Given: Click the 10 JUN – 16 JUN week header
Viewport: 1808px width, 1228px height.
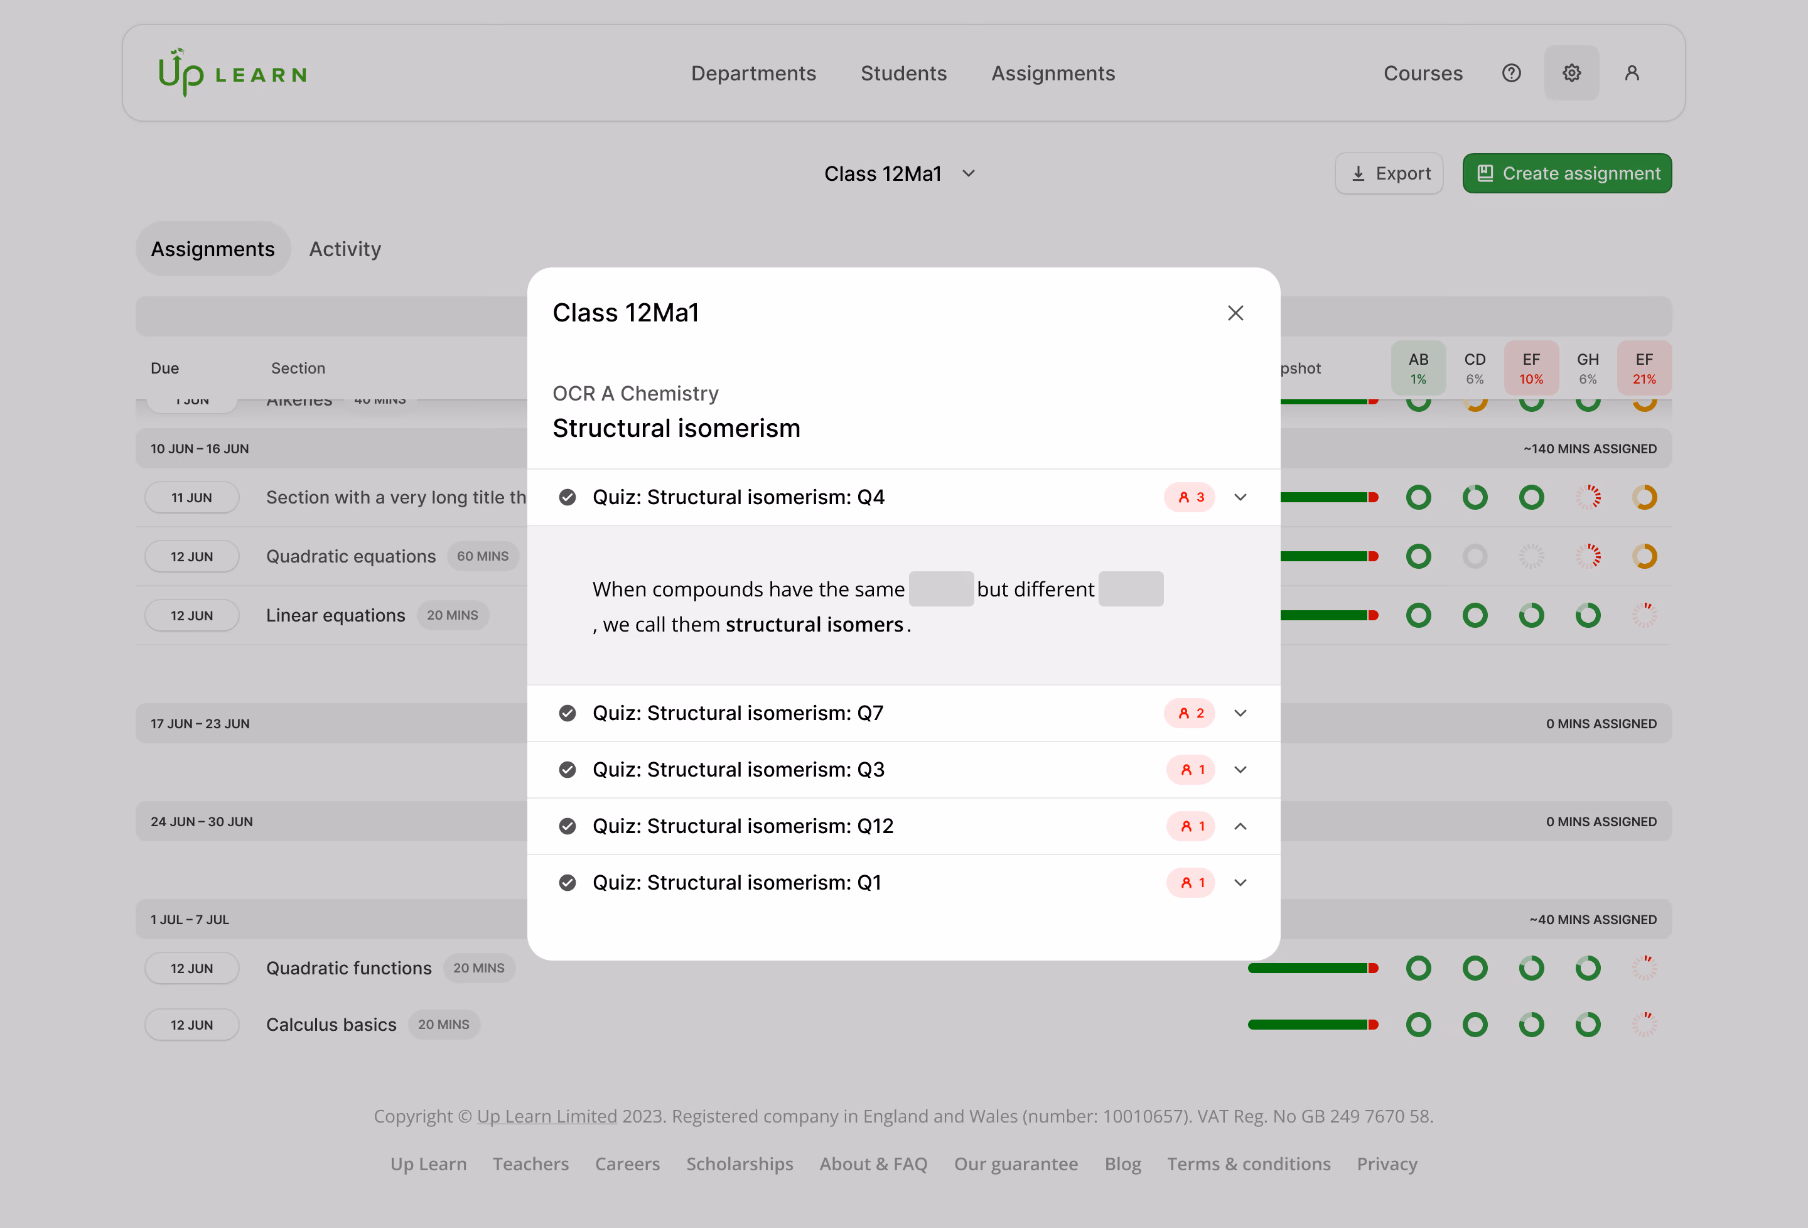Looking at the screenshot, I should 903,449.
